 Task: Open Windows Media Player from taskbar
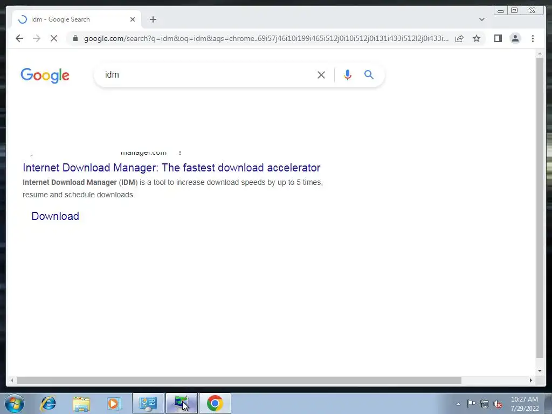click(114, 404)
